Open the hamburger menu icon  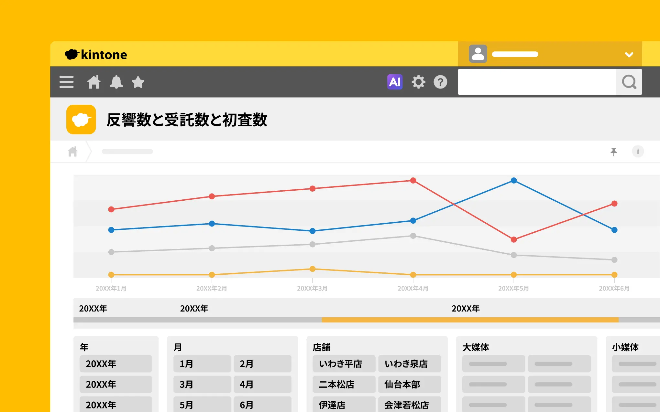point(67,82)
